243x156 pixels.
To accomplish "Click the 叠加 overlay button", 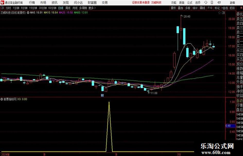I will point(181,8).
